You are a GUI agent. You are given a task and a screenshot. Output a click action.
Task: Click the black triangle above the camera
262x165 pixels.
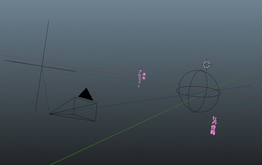pyautogui.click(x=86, y=95)
